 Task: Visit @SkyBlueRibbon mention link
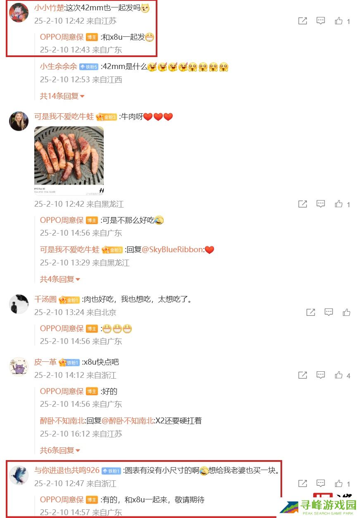click(172, 250)
